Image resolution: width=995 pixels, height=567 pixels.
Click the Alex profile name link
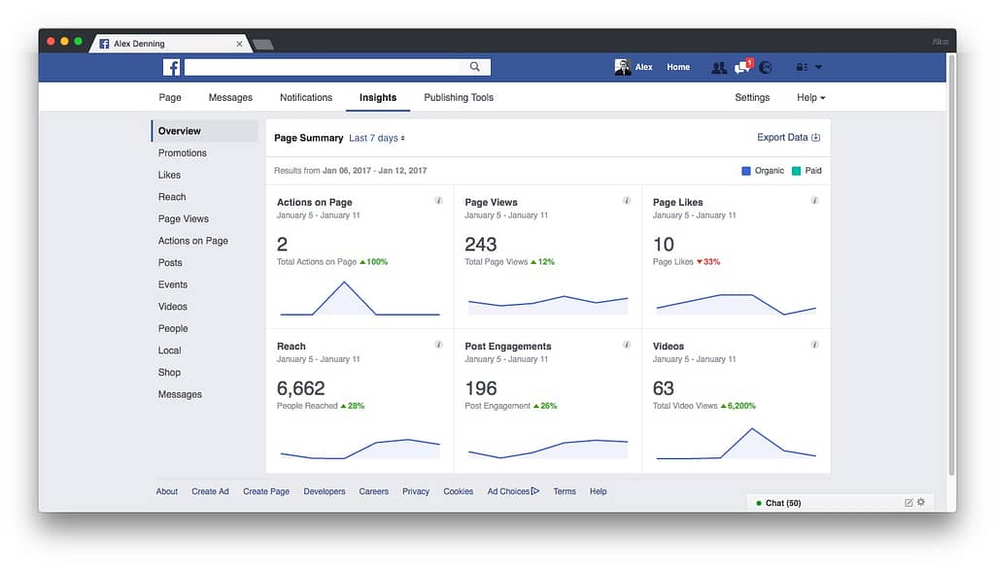[x=643, y=67]
